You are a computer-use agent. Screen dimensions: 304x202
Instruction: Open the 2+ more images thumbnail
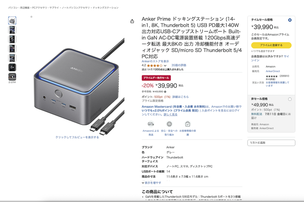click(12, 67)
